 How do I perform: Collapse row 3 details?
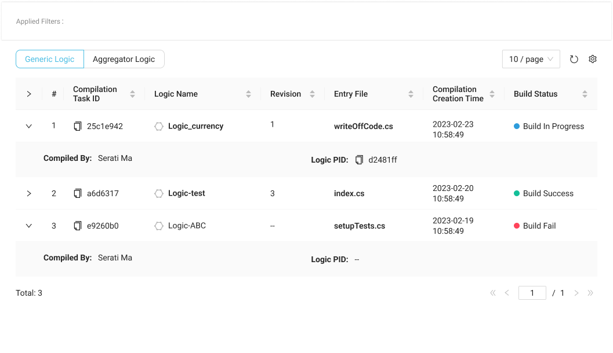29,226
